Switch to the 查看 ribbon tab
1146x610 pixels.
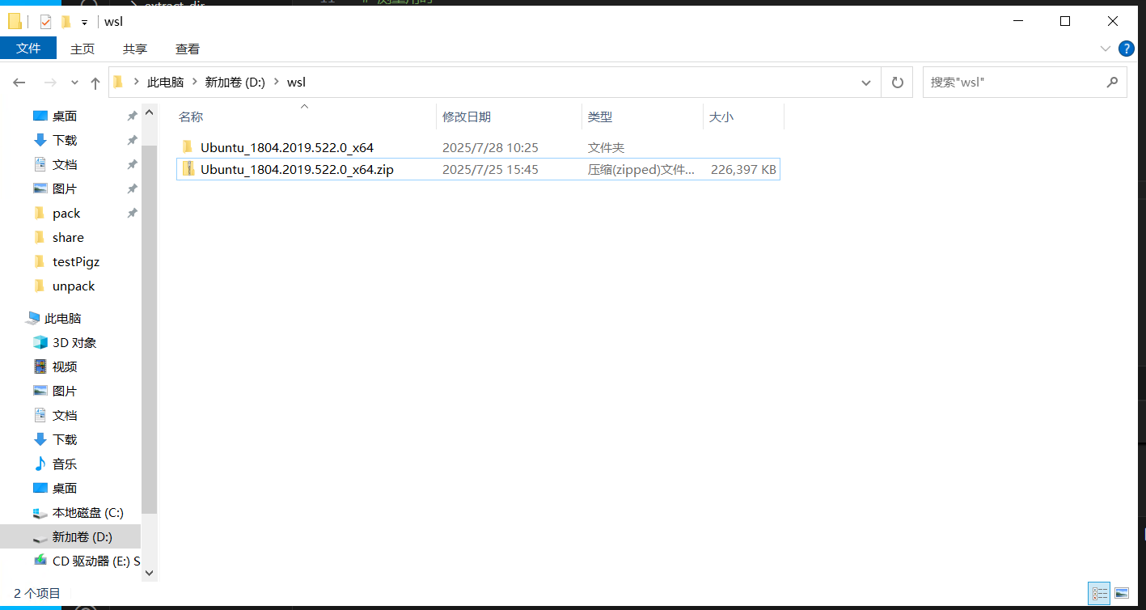(188, 49)
